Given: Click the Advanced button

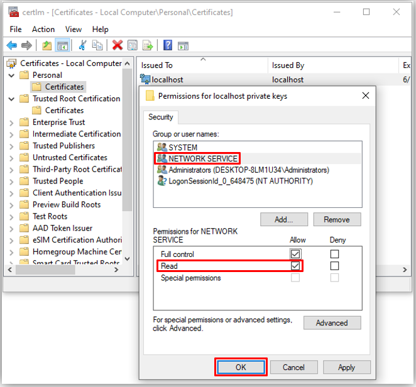Looking at the screenshot, I should 332,323.
